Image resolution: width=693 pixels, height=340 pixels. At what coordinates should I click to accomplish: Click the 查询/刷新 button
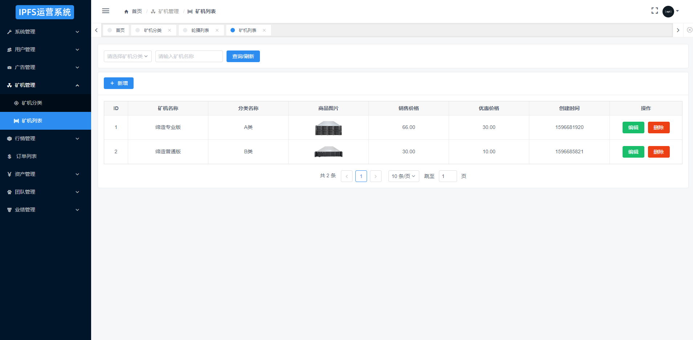243,56
